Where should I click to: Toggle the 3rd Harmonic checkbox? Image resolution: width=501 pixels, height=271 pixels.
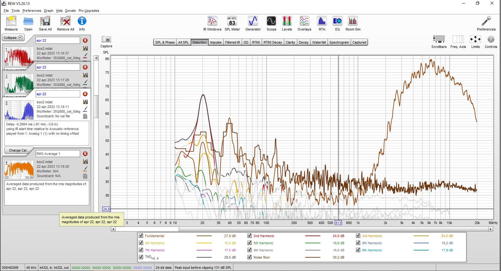358,236
